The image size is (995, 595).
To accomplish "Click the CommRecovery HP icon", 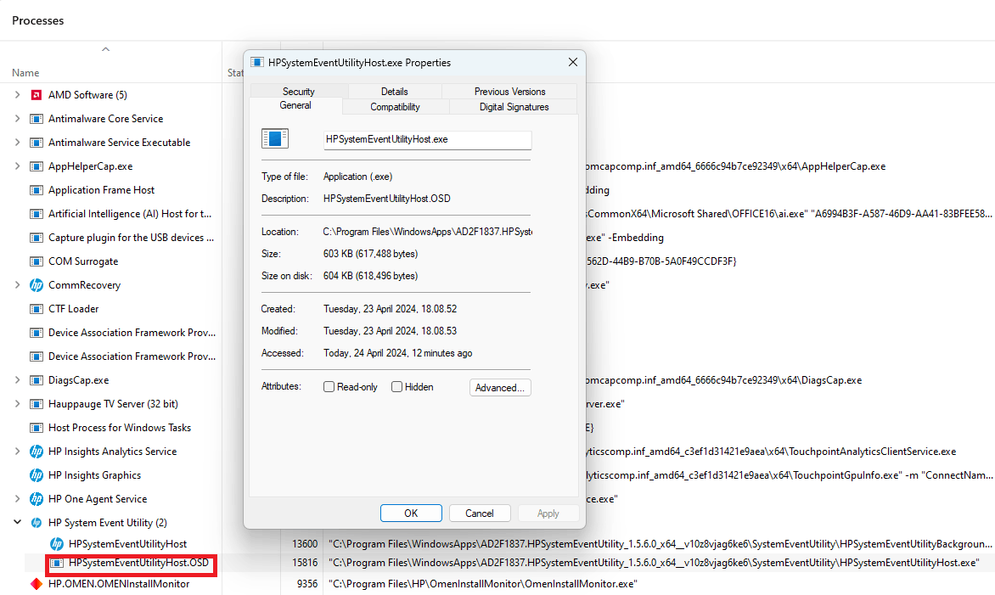I will pos(37,285).
